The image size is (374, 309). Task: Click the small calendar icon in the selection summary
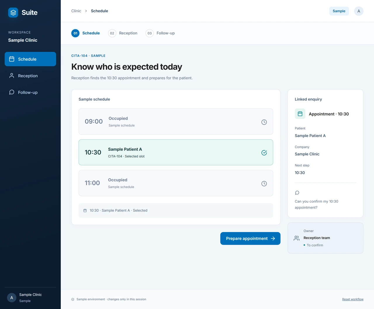[85, 210]
